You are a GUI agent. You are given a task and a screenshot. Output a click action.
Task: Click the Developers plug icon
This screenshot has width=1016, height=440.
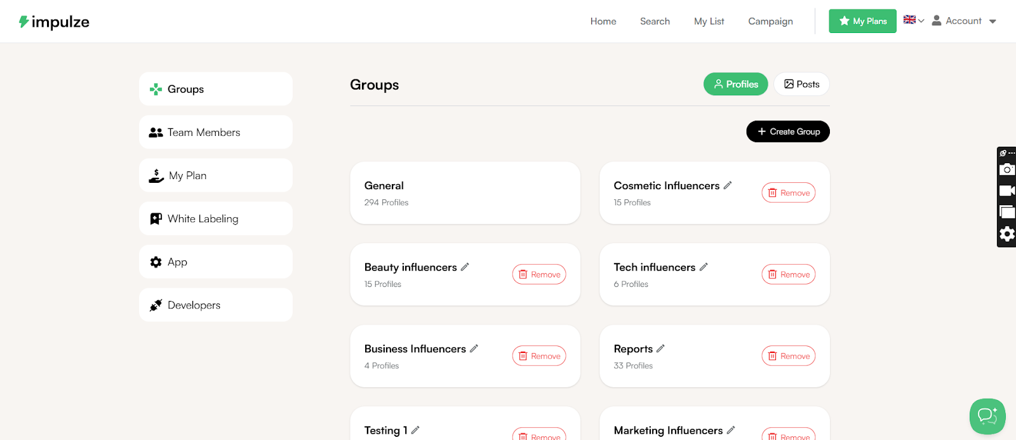click(156, 305)
